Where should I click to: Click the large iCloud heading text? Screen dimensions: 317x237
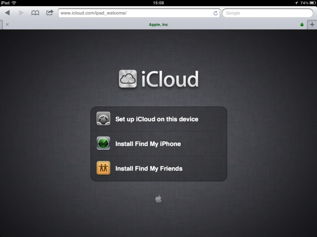pyautogui.click(x=170, y=79)
